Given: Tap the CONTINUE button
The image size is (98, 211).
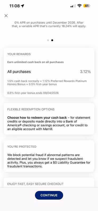Looking at the screenshot, I should (49, 195).
